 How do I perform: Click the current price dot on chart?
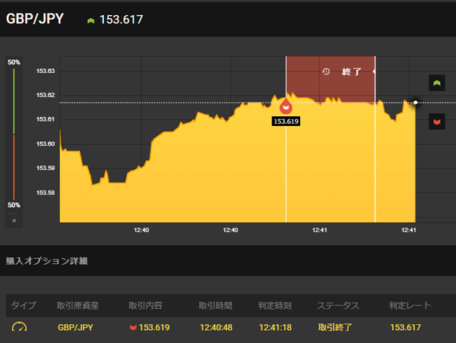[415, 102]
